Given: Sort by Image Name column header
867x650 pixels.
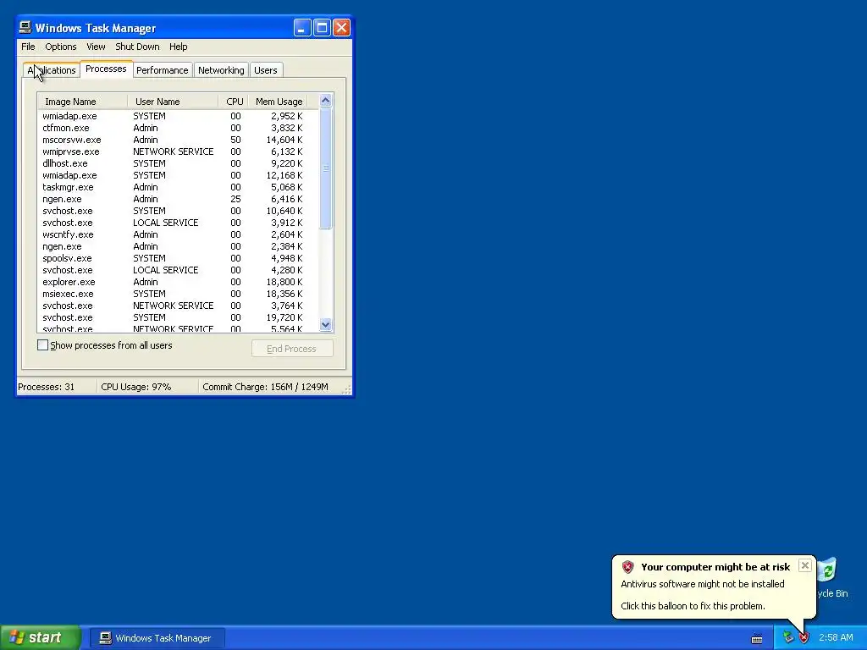Looking at the screenshot, I should [x=82, y=102].
